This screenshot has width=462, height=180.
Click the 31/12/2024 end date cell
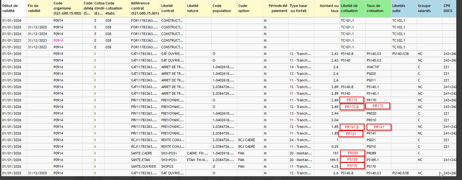(39, 34)
